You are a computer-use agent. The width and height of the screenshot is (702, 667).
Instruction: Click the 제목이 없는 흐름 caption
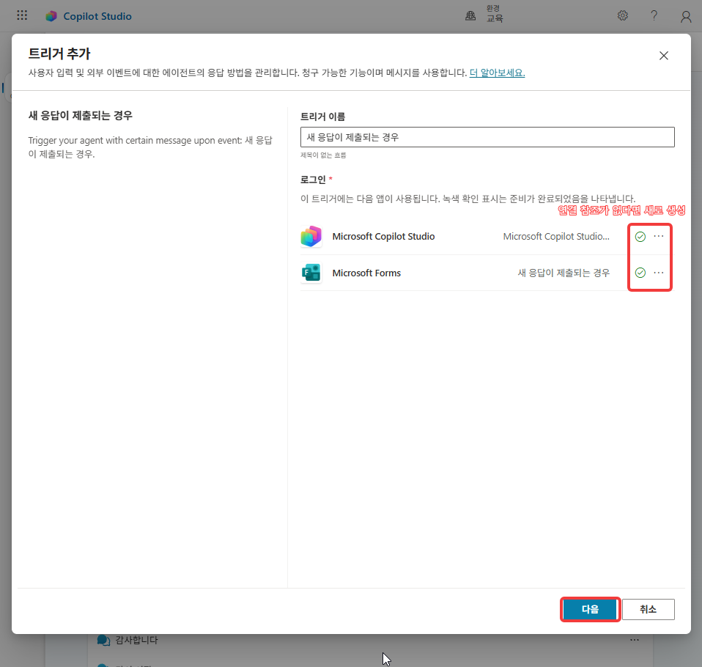(323, 155)
